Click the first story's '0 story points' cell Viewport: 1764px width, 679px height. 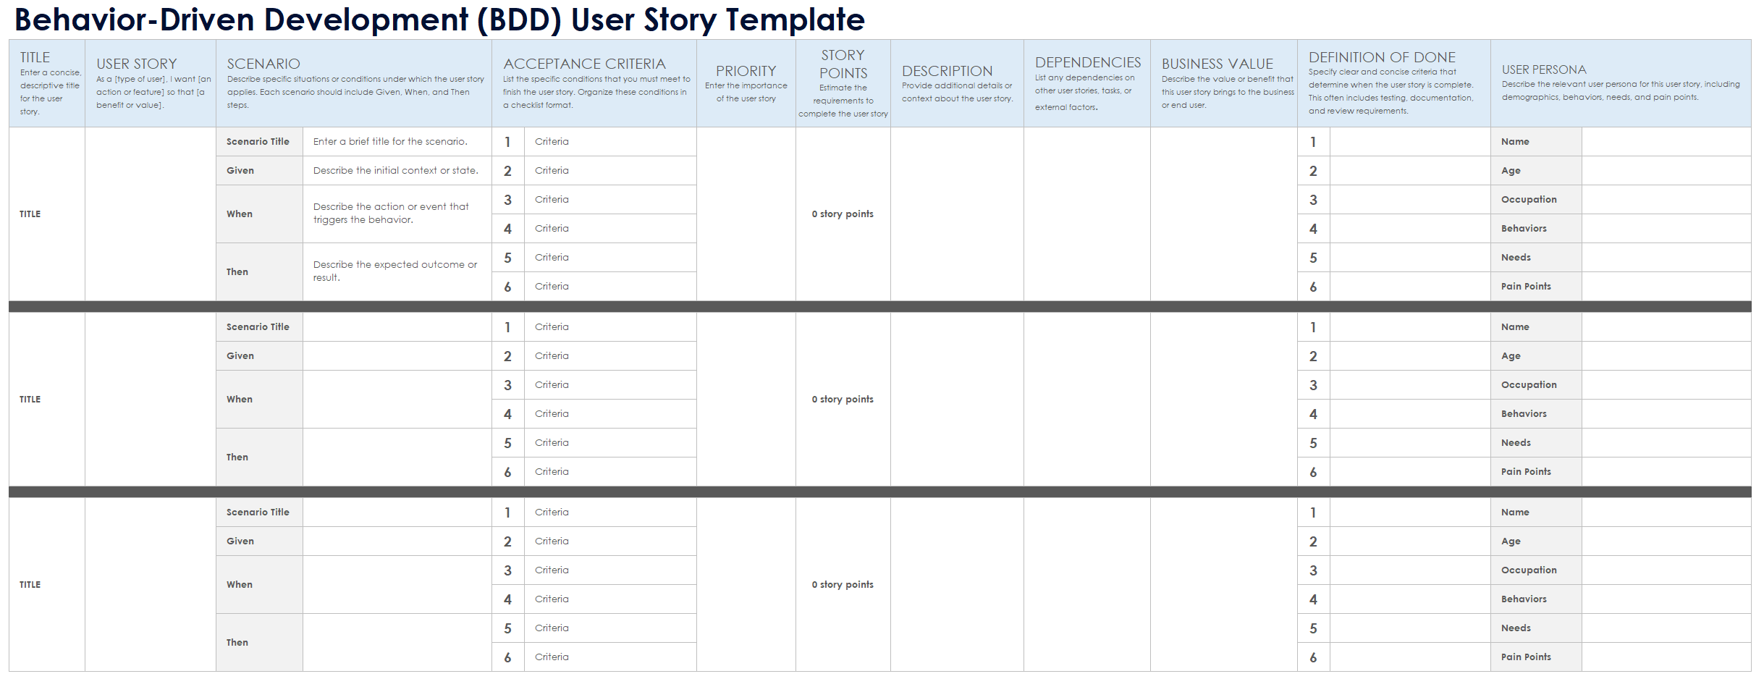pos(843,214)
